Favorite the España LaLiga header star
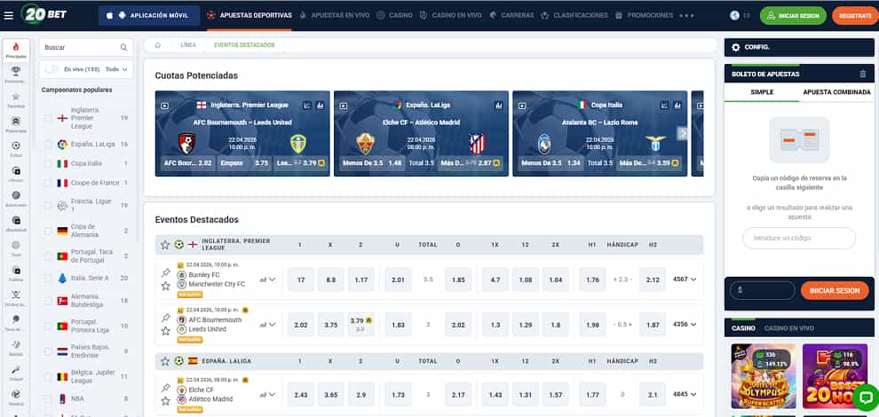The height and width of the screenshot is (417, 879). (165, 361)
